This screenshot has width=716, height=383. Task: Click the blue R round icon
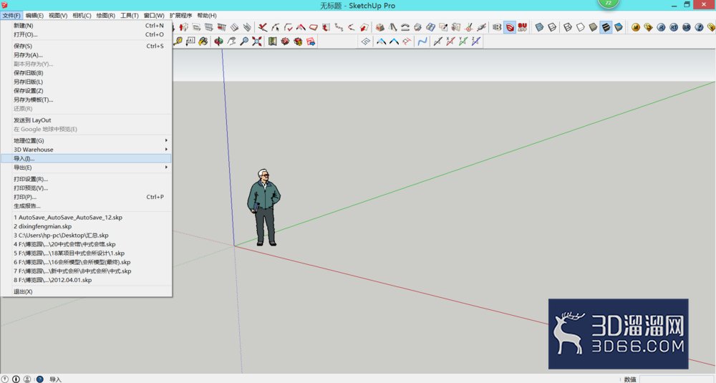[661, 27]
